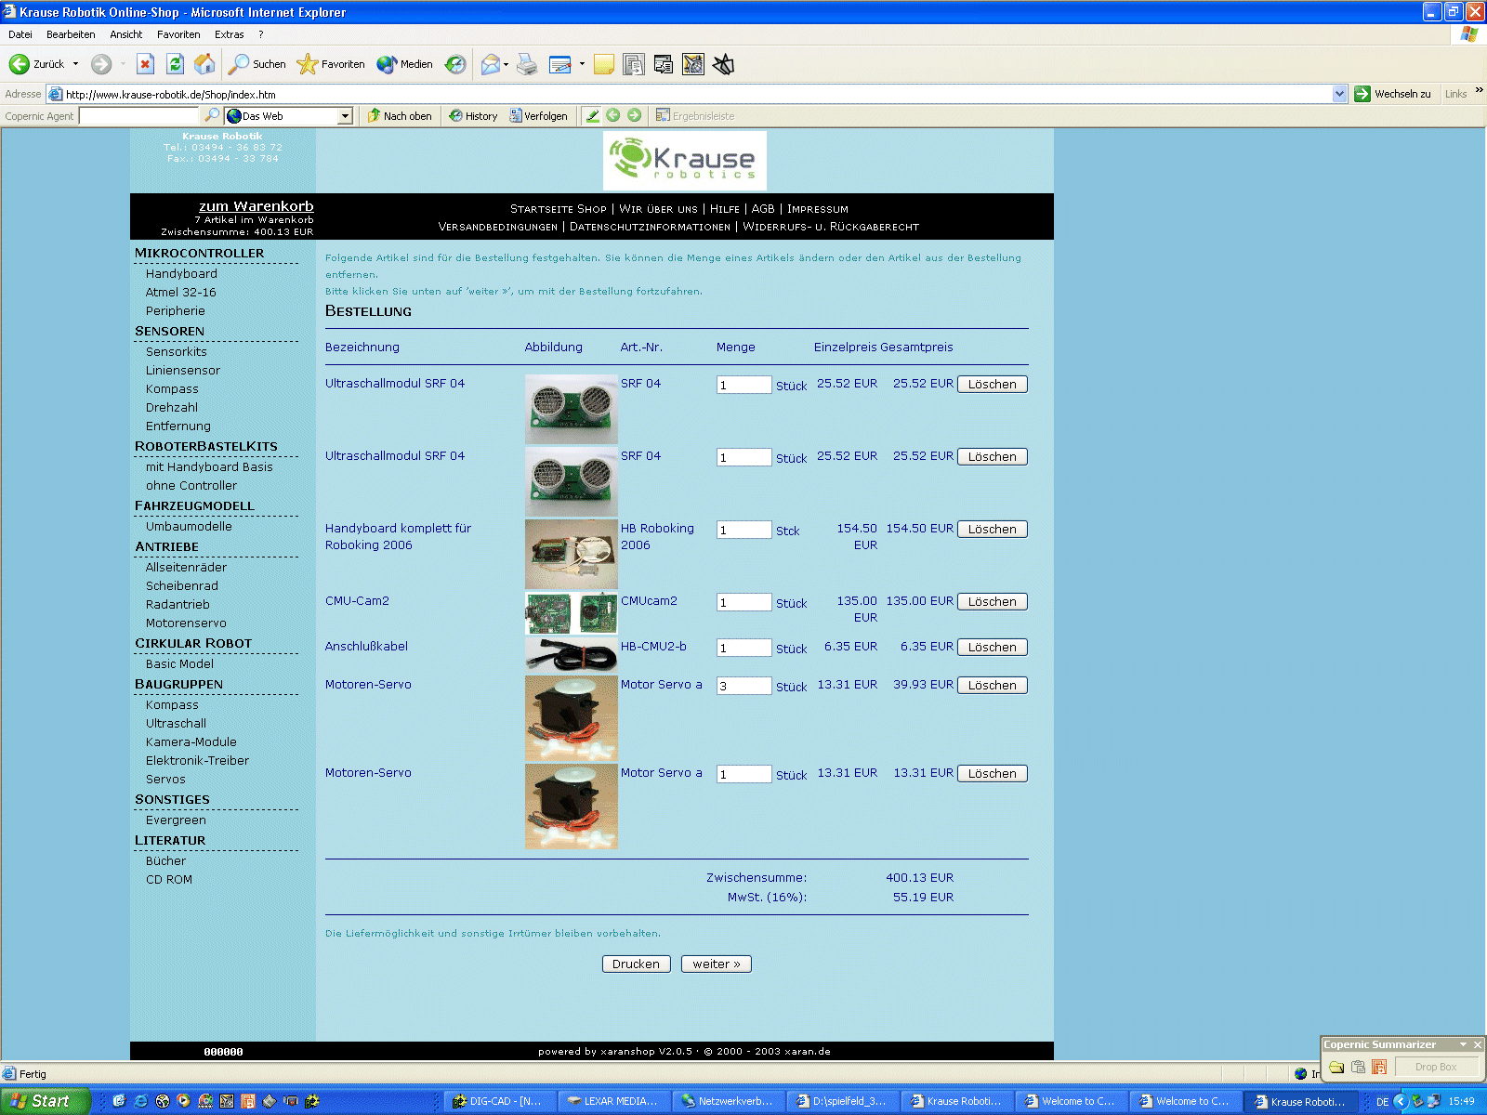Viewport: 1487px width, 1115px height.
Task: Open the Liniensensor category
Action: click(183, 370)
